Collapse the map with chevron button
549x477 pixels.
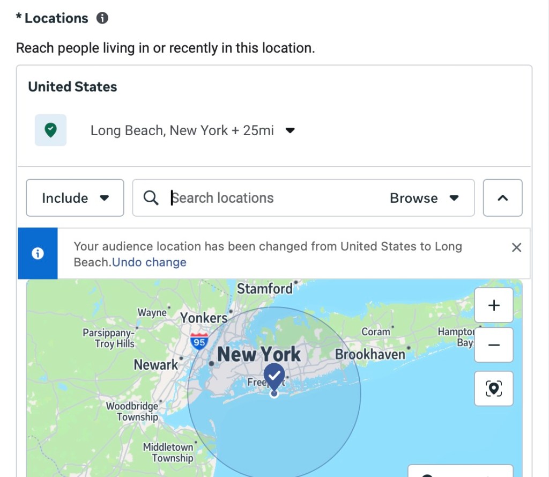[x=502, y=198]
